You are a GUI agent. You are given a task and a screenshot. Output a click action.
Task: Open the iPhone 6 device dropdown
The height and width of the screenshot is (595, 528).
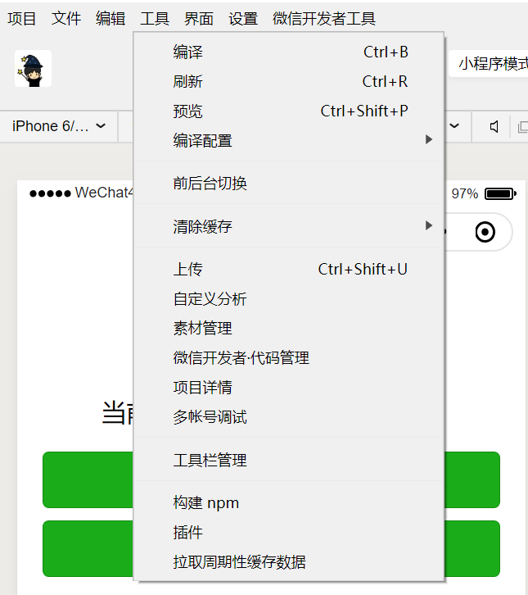(x=59, y=126)
